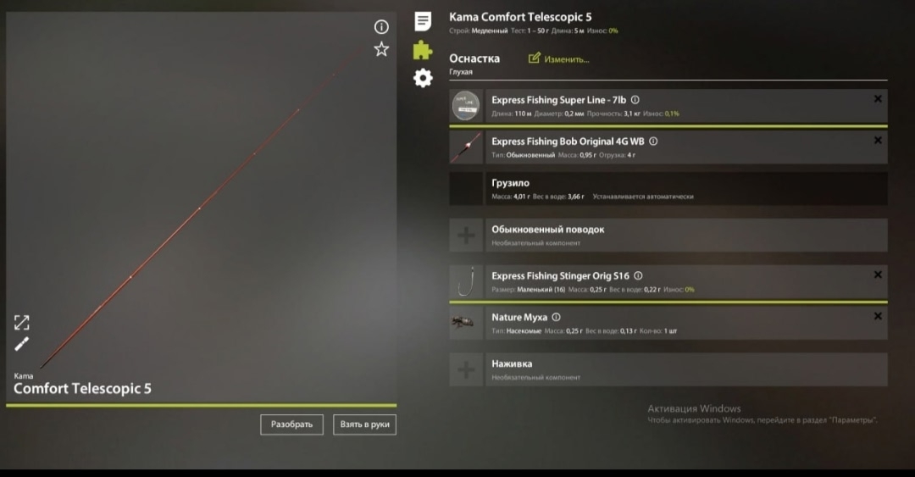Remove the Stinger Orig S16 hook
Screen dimensions: 915x477
(x=878, y=275)
